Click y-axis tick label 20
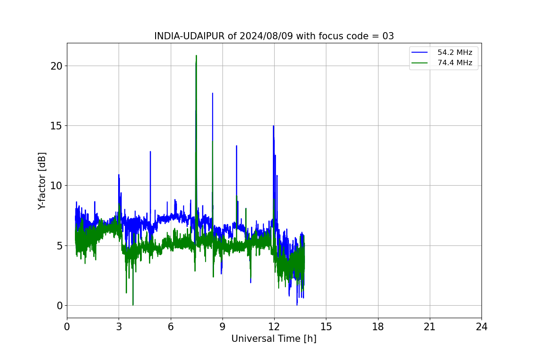This screenshot has width=535, height=357. [57, 66]
